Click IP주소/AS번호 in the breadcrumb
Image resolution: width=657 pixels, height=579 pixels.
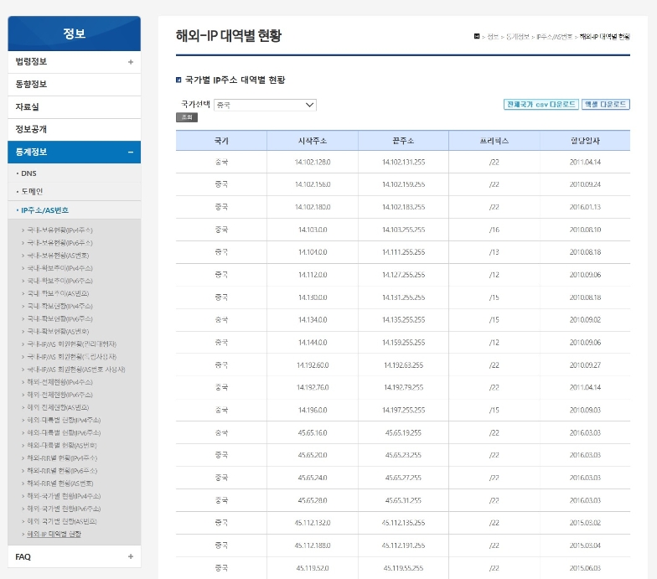click(555, 37)
